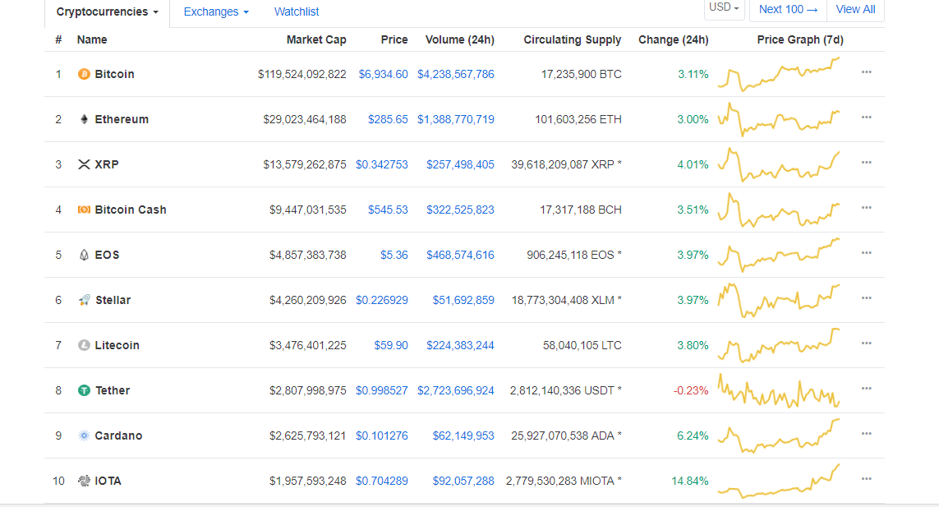Open the ellipsis menu for IOTA
Image resolution: width=939 pixels, height=507 pixels.
click(866, 479)
